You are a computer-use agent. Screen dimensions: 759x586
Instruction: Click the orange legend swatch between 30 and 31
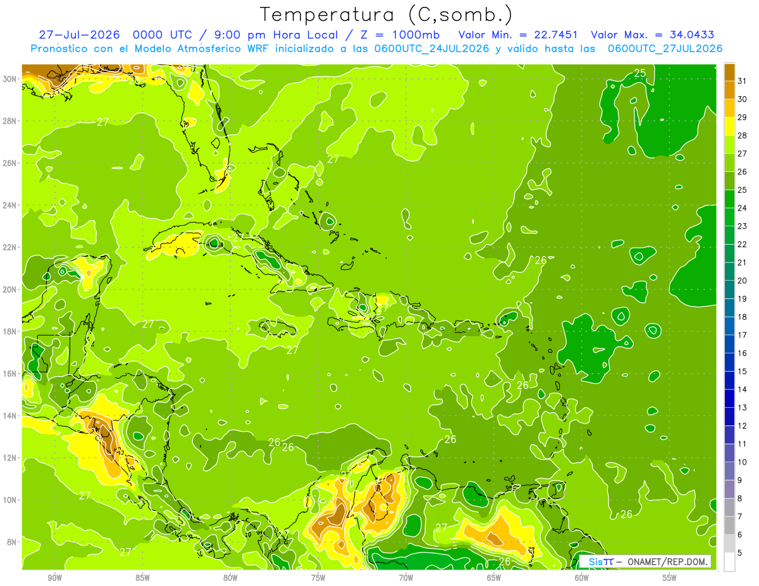pyautogui.click(x=729, y=90)
